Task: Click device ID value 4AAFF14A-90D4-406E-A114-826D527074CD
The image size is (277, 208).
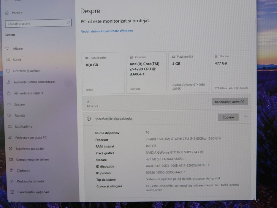Action: pyautogui.click(x=177, y=166)
